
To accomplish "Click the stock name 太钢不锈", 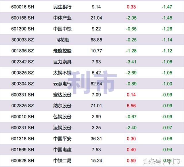I will tap(62, 73).
